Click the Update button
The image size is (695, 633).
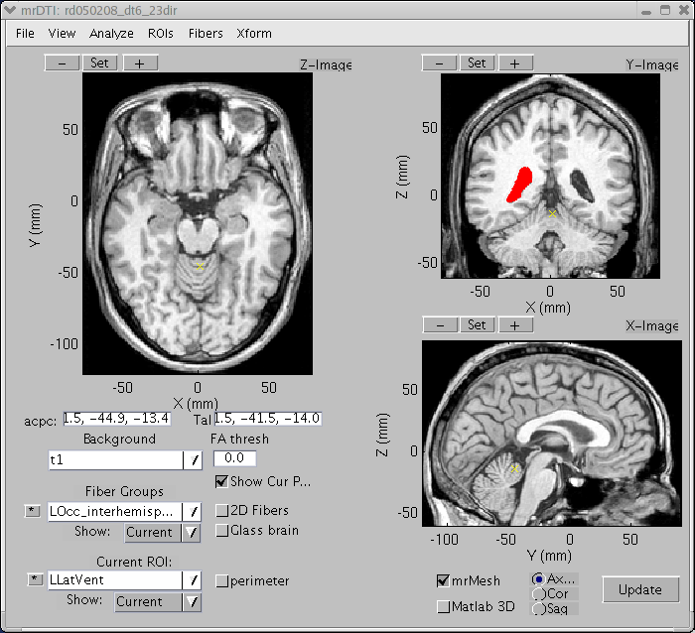pos(639,589)
